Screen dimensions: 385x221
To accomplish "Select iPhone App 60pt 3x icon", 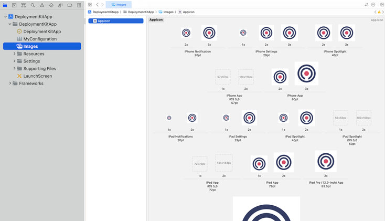I will [x=306, y=73].
